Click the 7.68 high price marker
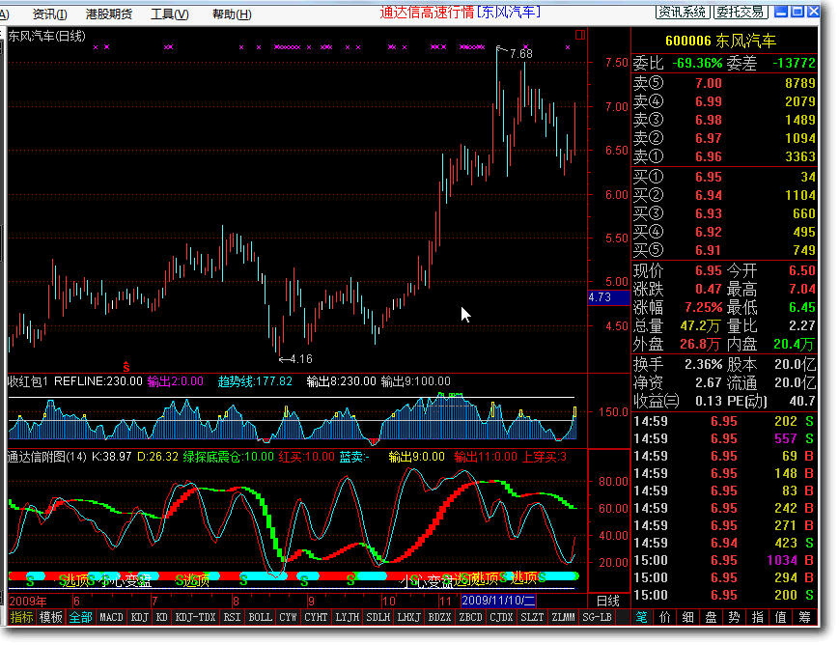The width and height of the screenshot is (839, 645). click(x=520, y=53)
